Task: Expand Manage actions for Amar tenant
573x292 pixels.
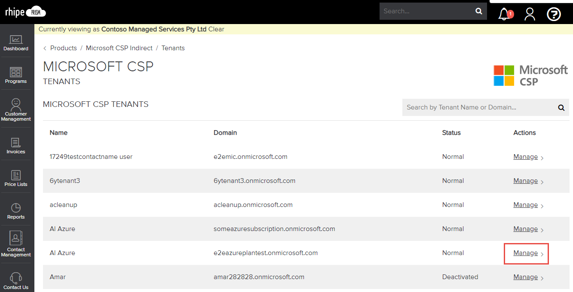Action: pyautogui.click(x=525, y=277)
